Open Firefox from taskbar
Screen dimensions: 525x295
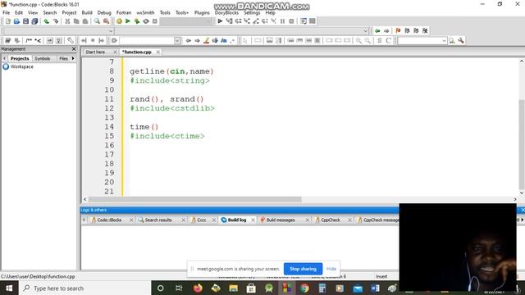(198, 288)
